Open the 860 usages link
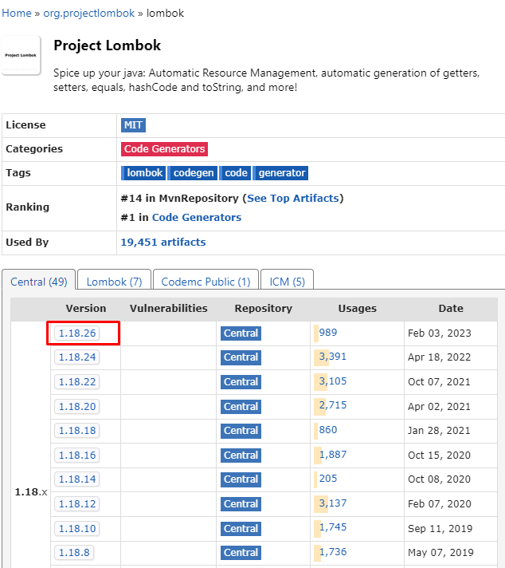 (327, 430)
